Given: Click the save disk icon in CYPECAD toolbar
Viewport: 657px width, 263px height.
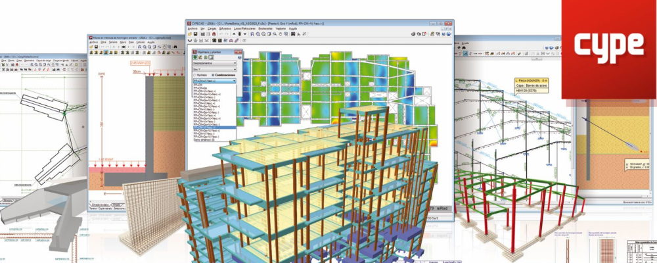Looking at the screenshot, I should click(195, 34).
